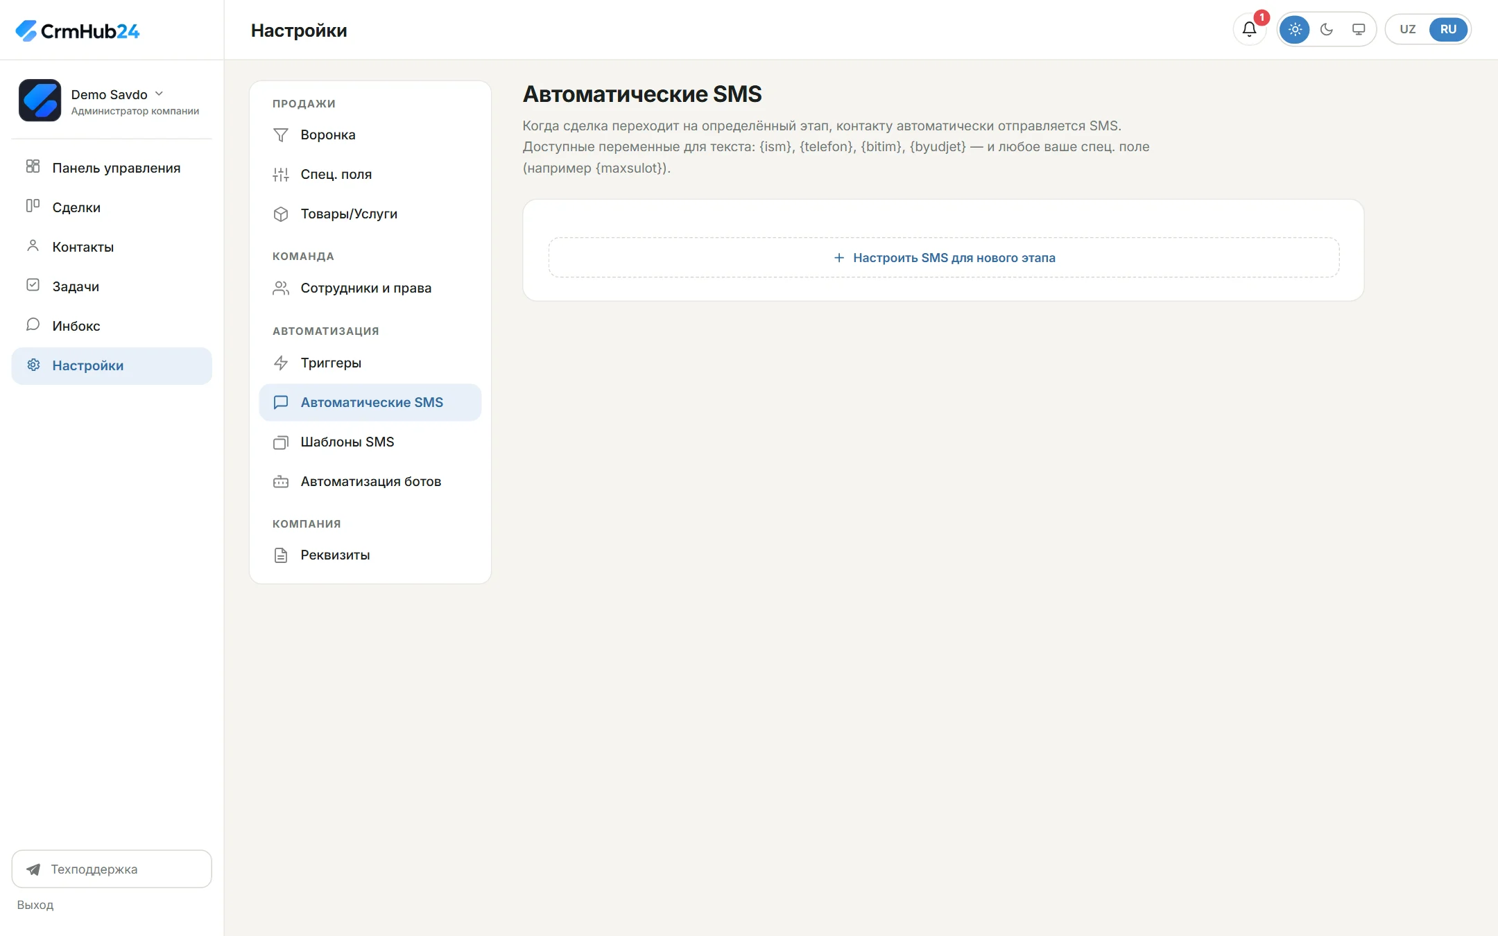Expand the Demo Savdo company chevron
This screenshot has height=936, width=1498.
tap(159, 94)
